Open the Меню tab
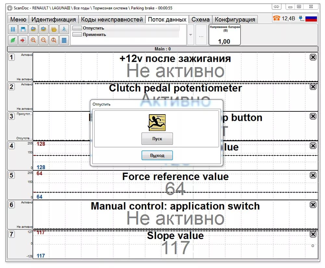The image size is (325, 268). 18,19
